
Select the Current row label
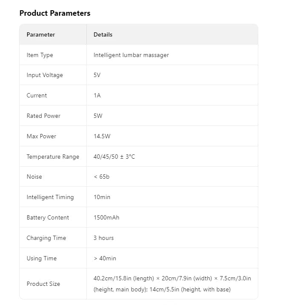(x=37, y=95)
